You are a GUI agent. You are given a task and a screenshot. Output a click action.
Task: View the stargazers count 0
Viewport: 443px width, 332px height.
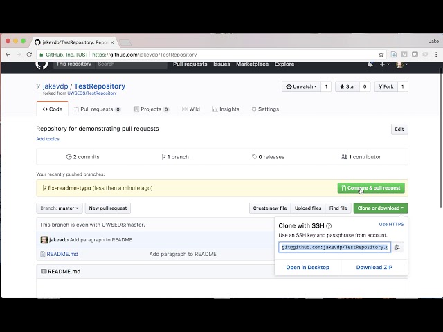click(x=365, y=86)
